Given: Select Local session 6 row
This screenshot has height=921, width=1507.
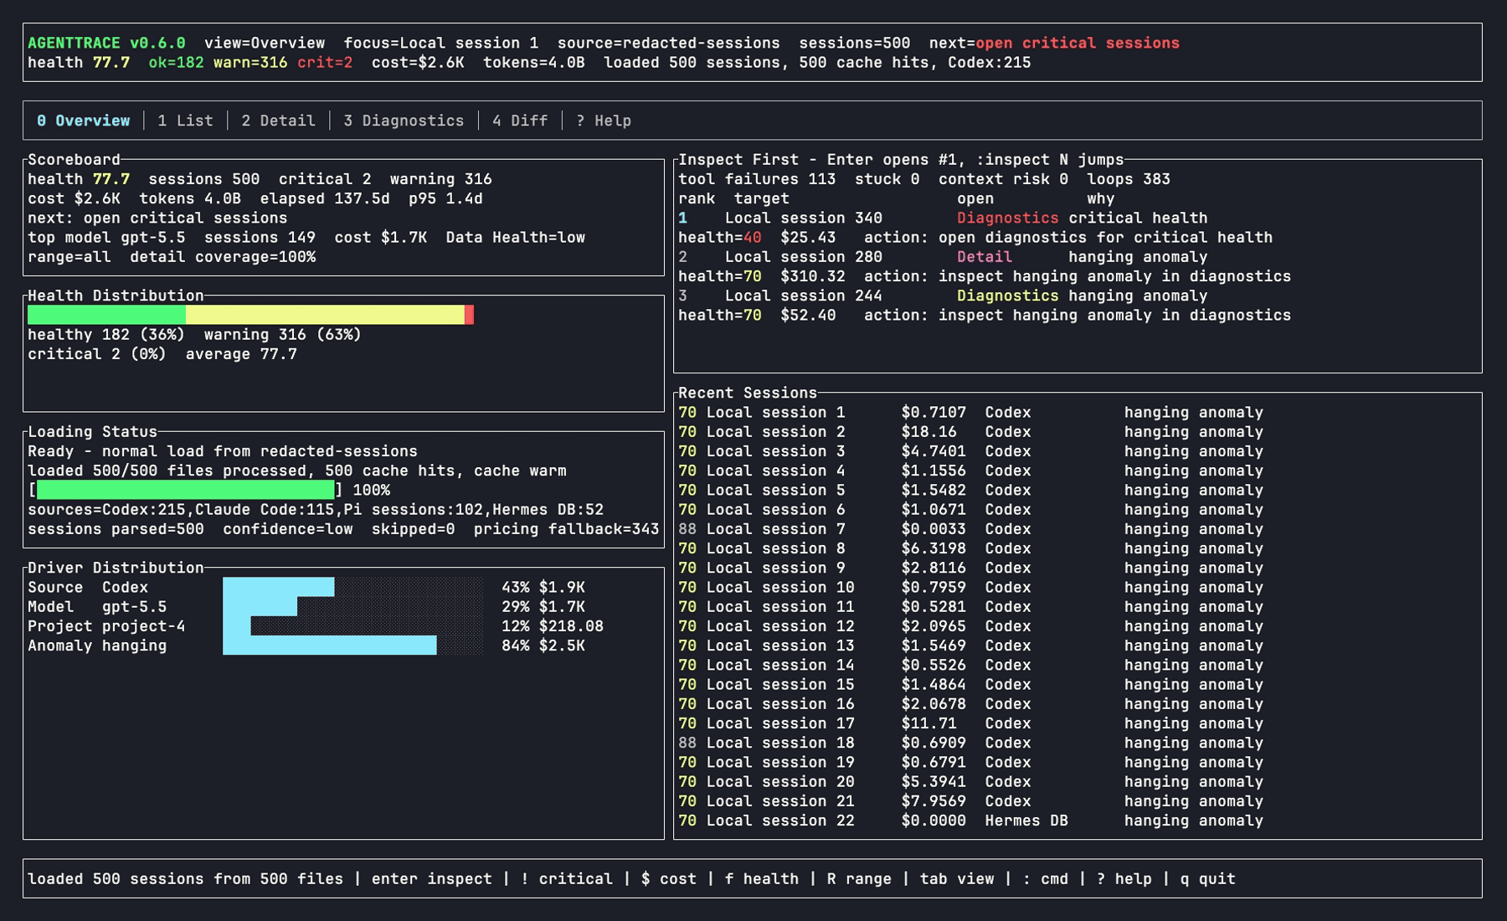Looking at the screenshot, I should tap(971, 509).
